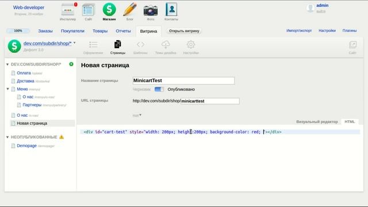Open the Contacts book app icon

[171, 9]
